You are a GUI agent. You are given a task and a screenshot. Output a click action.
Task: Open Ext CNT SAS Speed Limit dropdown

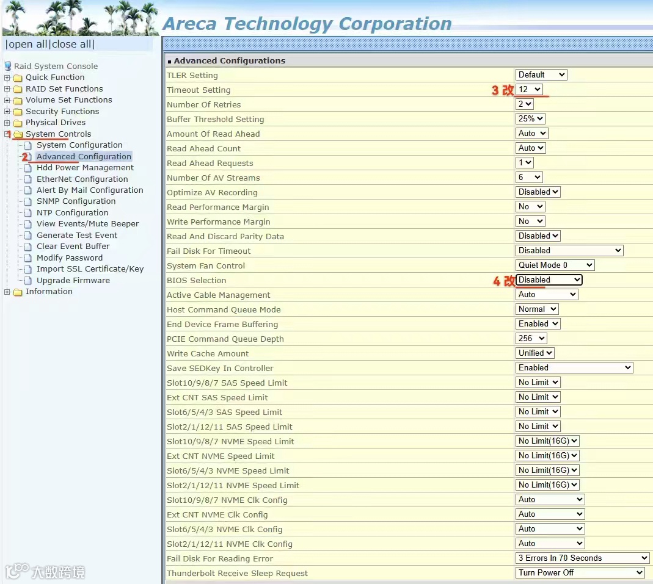coord(538,397)
